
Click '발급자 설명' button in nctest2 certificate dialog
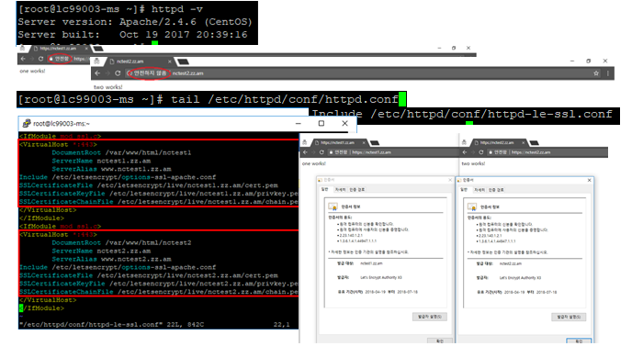pyautogui.click(x=569, y=317)
